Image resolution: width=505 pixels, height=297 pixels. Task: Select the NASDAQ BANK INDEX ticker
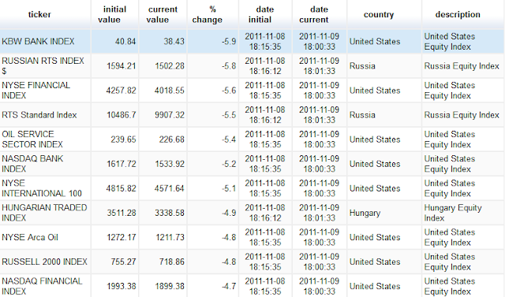pyautogui.click(x=32, y=164)
